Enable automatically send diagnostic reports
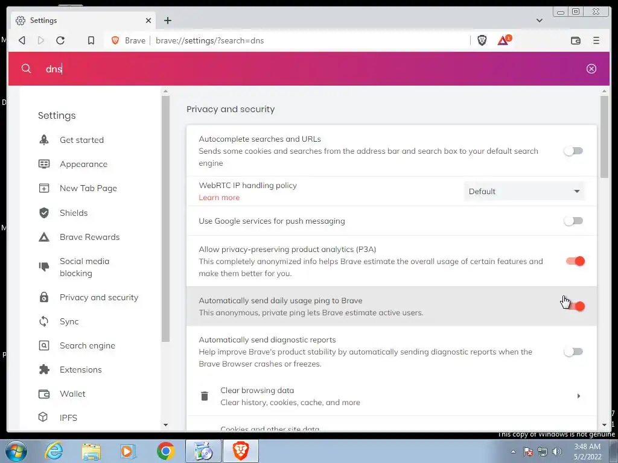 [573, 351]
